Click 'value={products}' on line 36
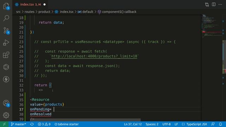 [x=47, y=104]
